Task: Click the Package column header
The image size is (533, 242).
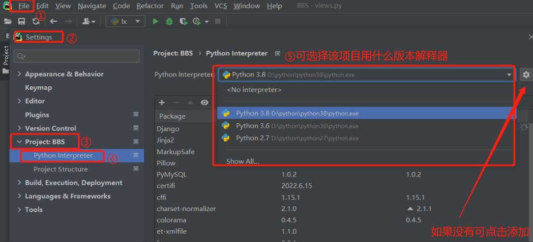Action: click(172, 116)
